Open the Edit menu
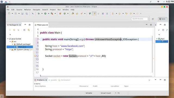 pos(13,10)
